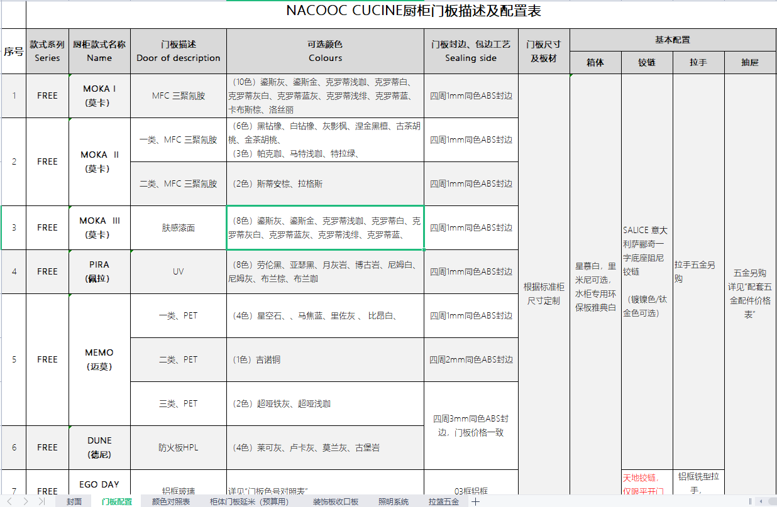This screenshot has width=777, height=507.
Task: Select the （1色）吉诺铜 cell
Action: (325, 359)
